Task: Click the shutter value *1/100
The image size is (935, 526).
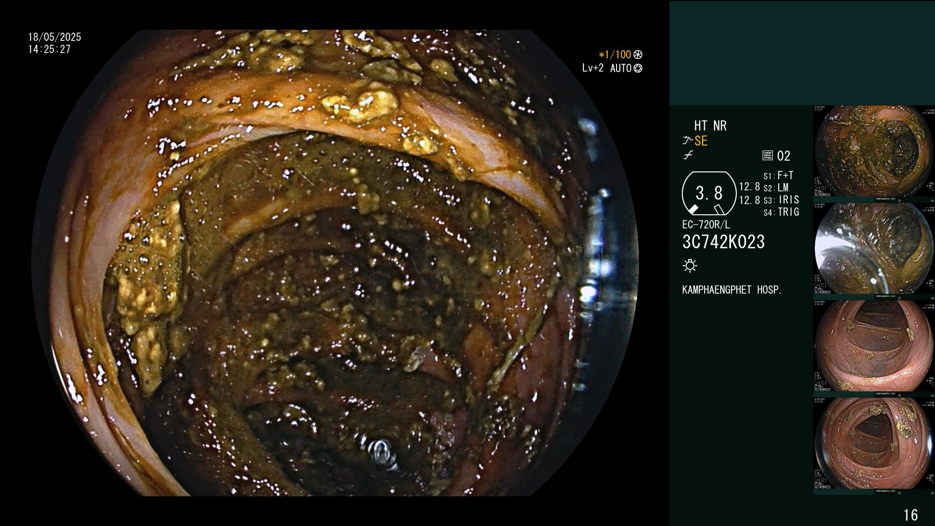Action: pyautogui.click(x=615, y=55)
